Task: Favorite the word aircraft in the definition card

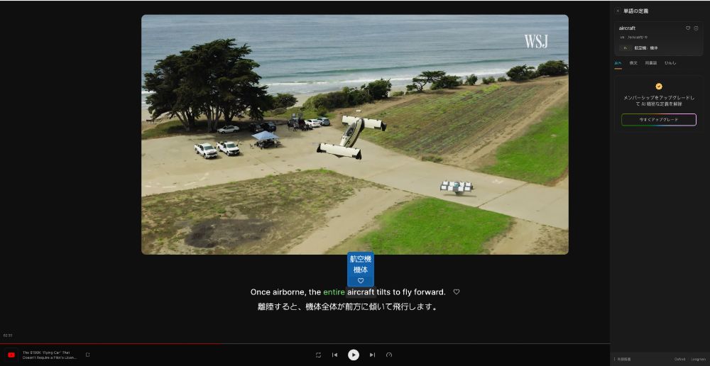Action: [x=688, y=28]
